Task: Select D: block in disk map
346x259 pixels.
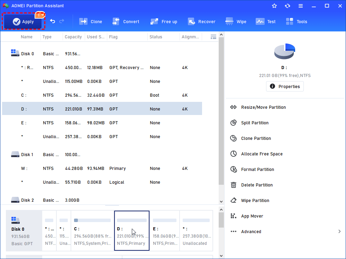Action: pos(132,231)
